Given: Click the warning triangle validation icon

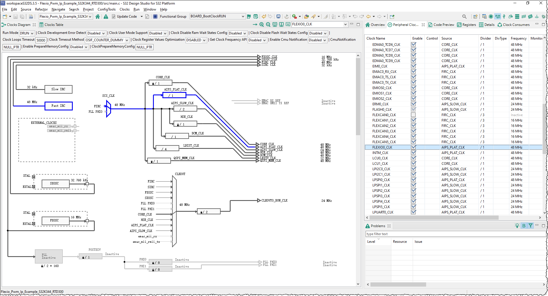Looking at the screenshot, I should point(106,17).
